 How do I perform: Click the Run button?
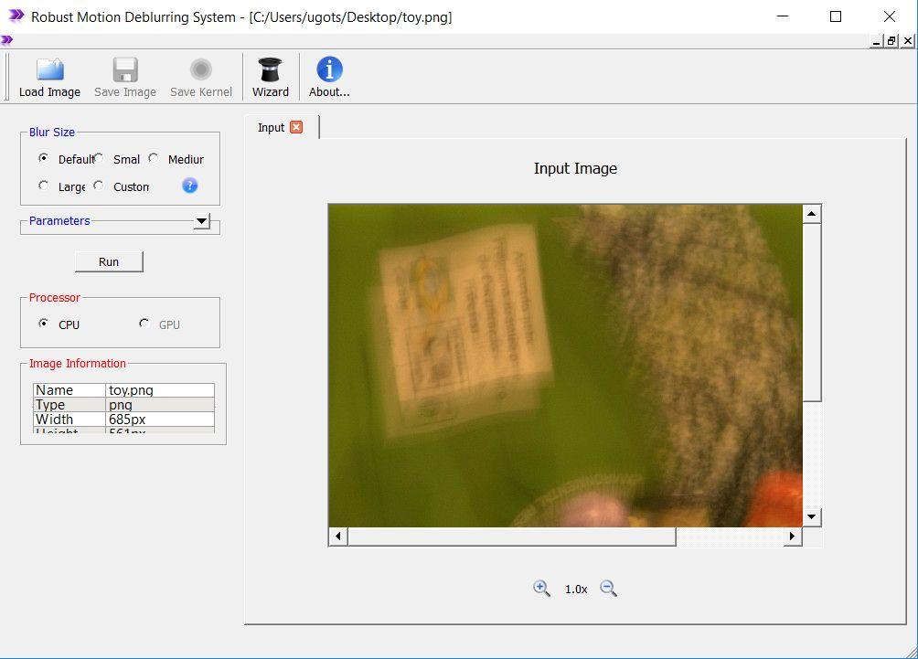point(109,261)
